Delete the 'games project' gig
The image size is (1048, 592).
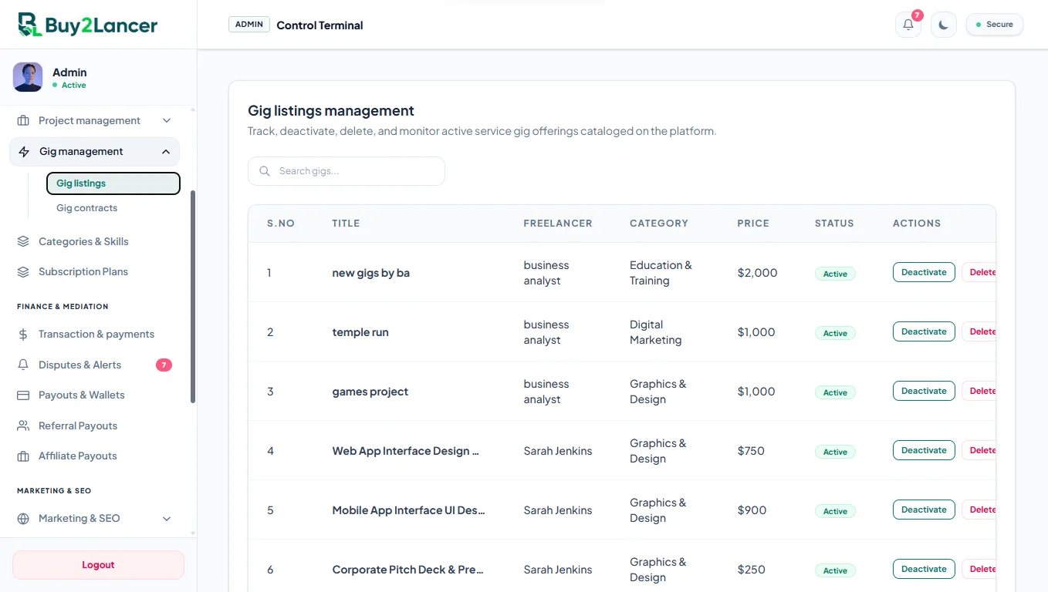coord(979,391)
